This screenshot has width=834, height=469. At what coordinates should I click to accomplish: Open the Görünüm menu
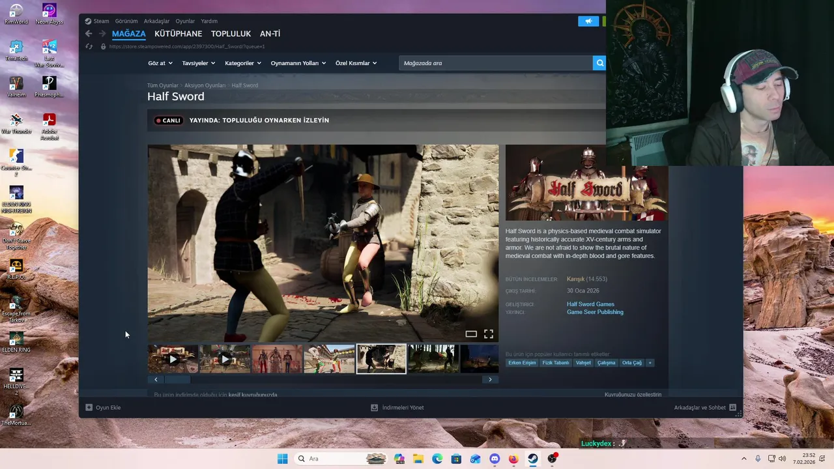point(126,21)
